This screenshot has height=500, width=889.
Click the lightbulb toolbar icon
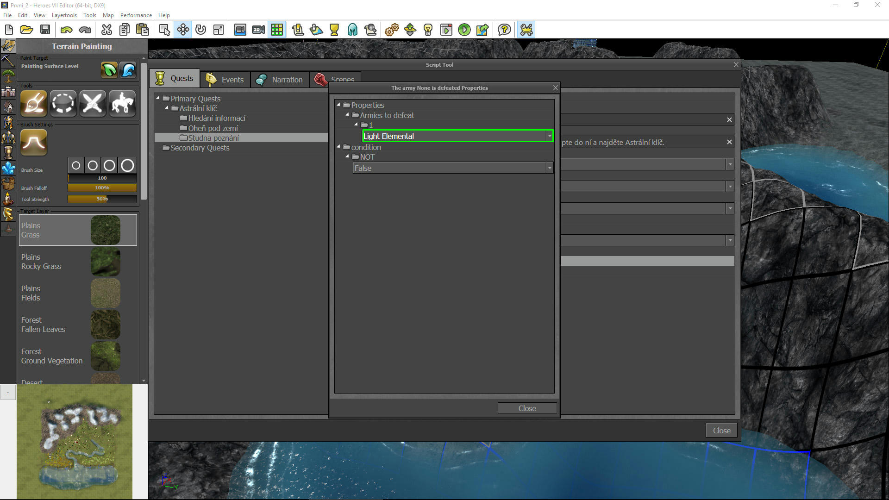(428, 30)
